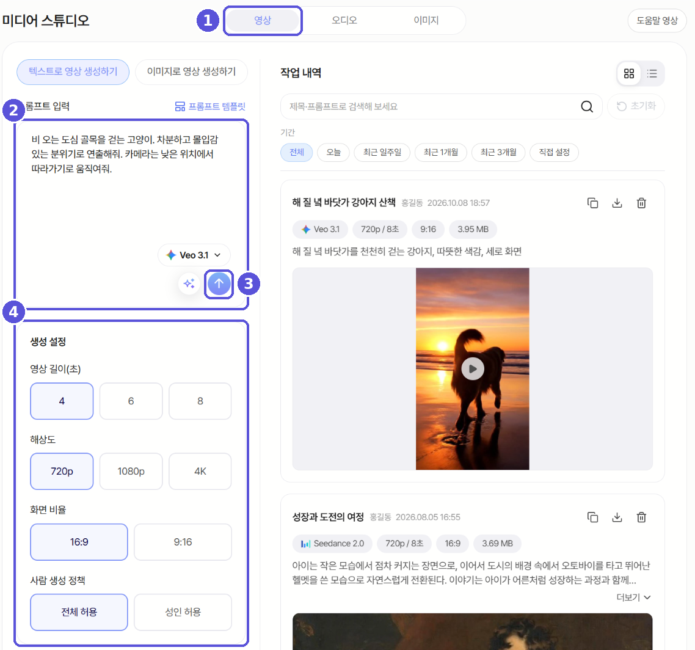This screenshot has height=650, width=695.
Task: Click the Seedance 2.0 model tag
Action: tap(332, 544)
